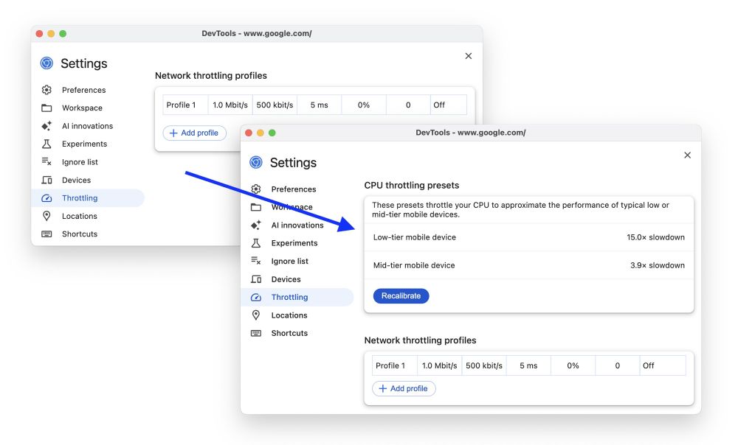Select Low-tier mobile device preset row
Screen dimensions: 738x445
529,237
